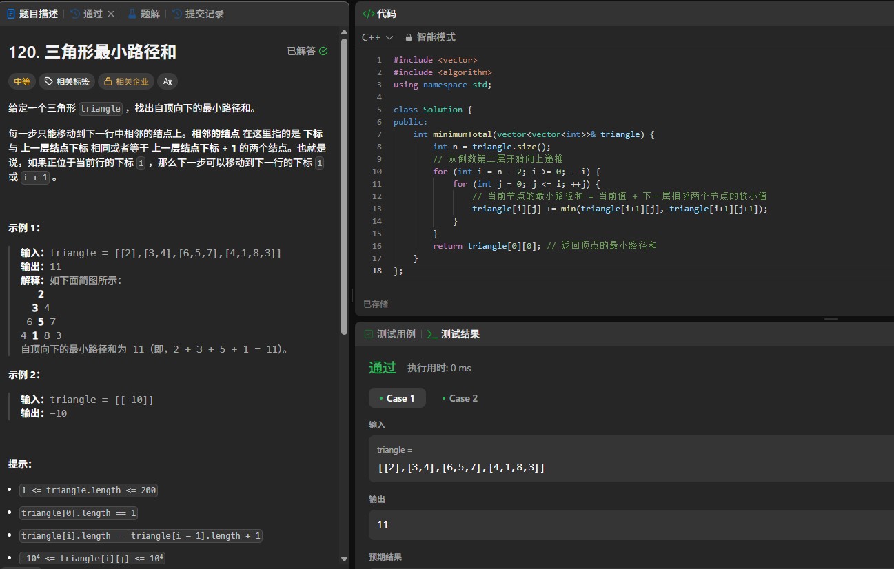
Task: Click the 测试结果 terminal icon
Action: tap(432, 334)
